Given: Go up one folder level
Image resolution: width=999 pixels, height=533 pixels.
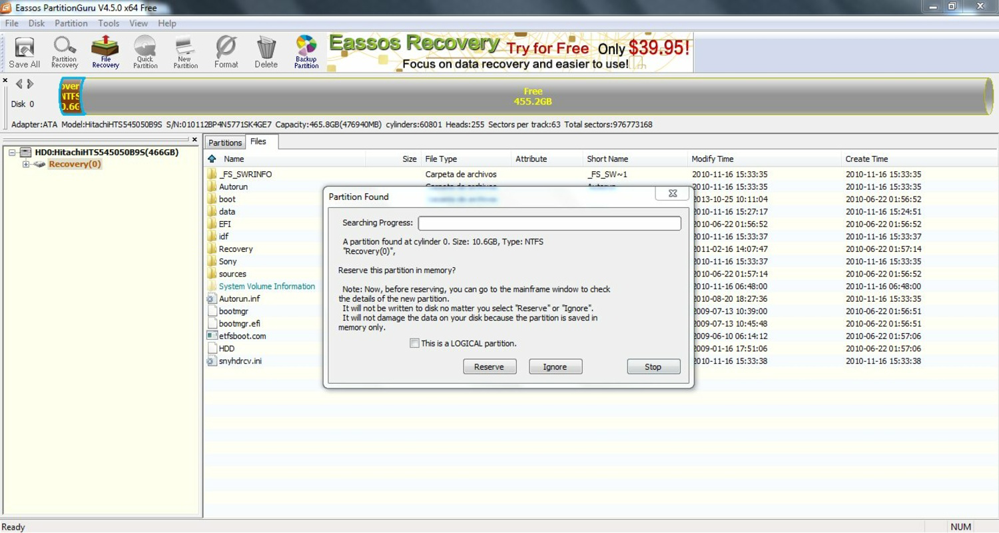Looking at the screenshot, I should [212, 159].
